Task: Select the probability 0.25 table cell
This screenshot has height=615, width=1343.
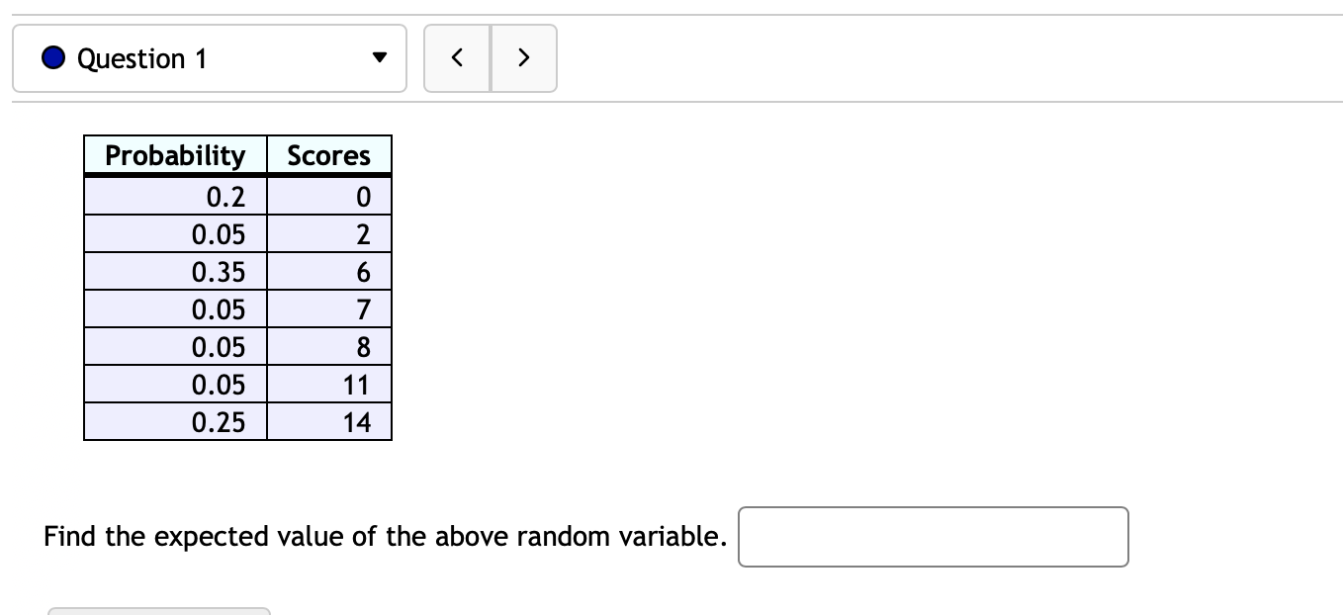Action: pyautogui.click(x=228, y=422)
